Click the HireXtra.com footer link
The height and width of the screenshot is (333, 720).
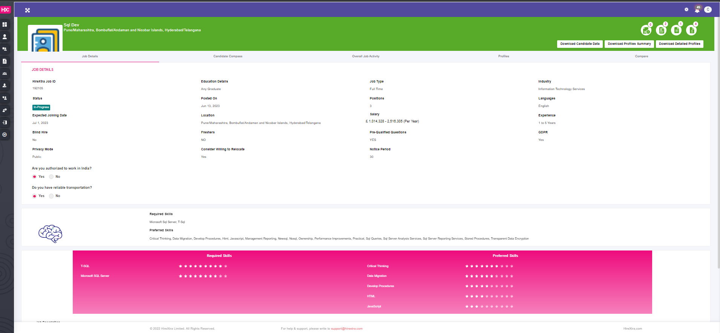pyautogui.click(x=633, y=329)
